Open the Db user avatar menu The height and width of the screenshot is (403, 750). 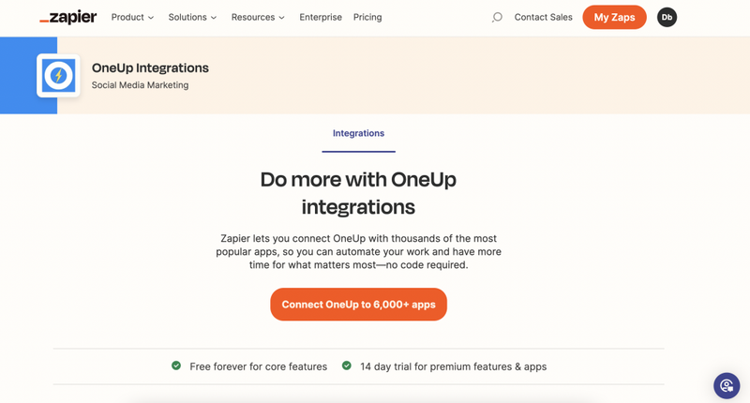[667, 17]
